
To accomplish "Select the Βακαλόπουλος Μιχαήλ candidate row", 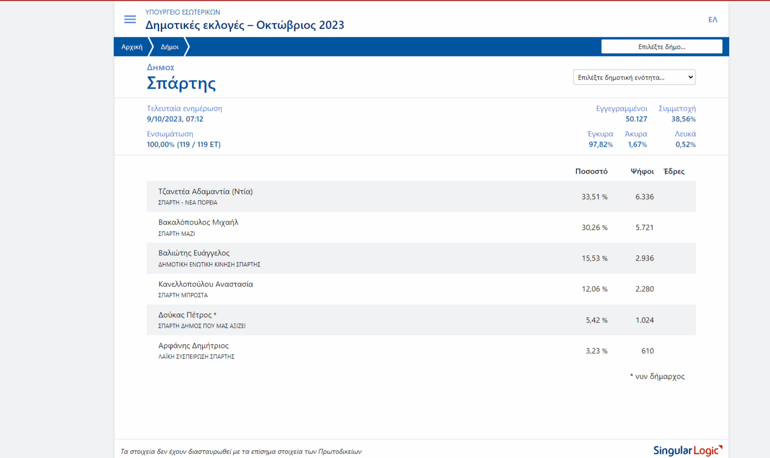I will 421,227.
